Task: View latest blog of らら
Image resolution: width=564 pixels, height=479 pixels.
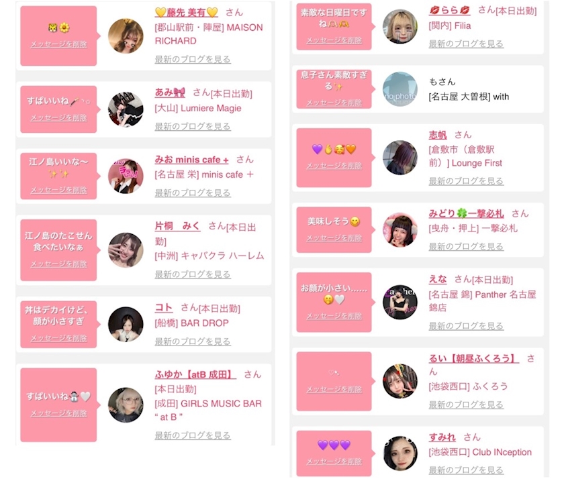Action: (x=466, y=44)
